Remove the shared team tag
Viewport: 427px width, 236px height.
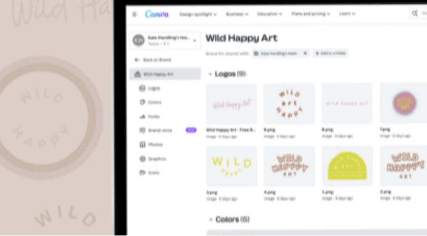pyautogui.click(x=305, y=53)
